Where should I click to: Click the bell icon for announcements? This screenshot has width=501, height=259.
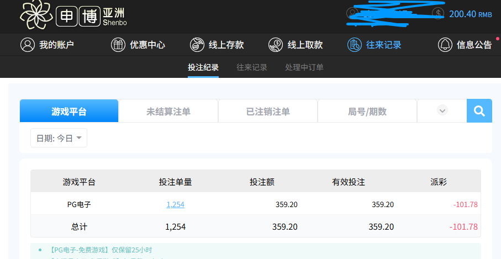[x=445, y=45]
